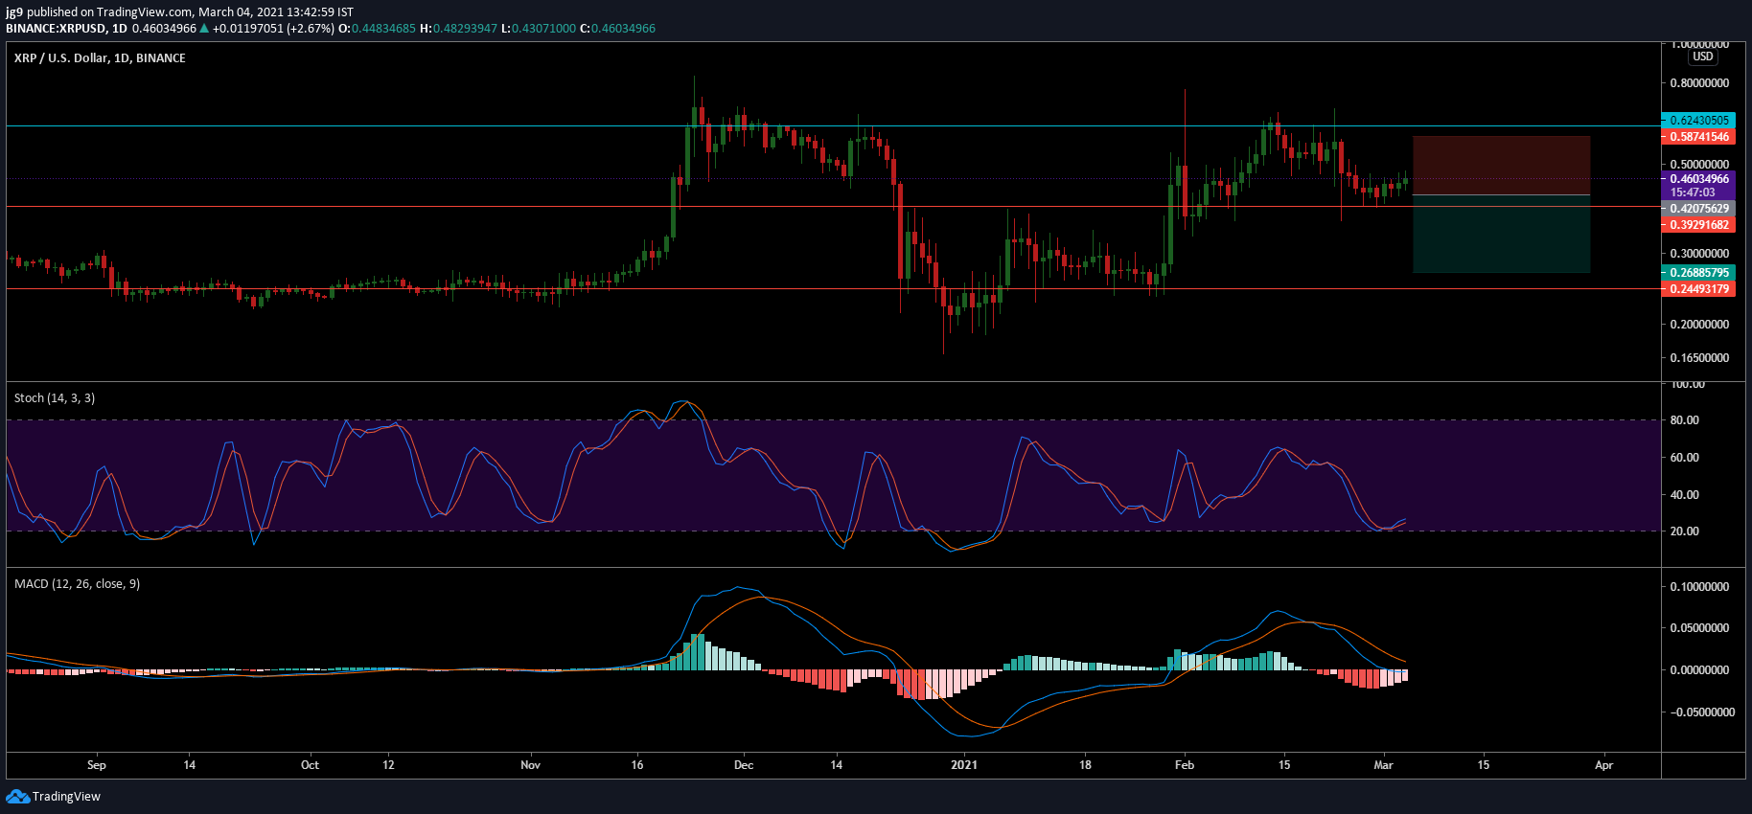Click the XRP / U.S. Dollar chart title
Viewport: 1752px width, 814px height.
pyautogui.click(x=100, y=58)
